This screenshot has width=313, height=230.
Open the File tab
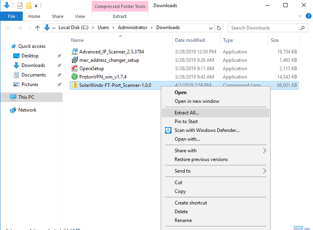click(12, 16)
